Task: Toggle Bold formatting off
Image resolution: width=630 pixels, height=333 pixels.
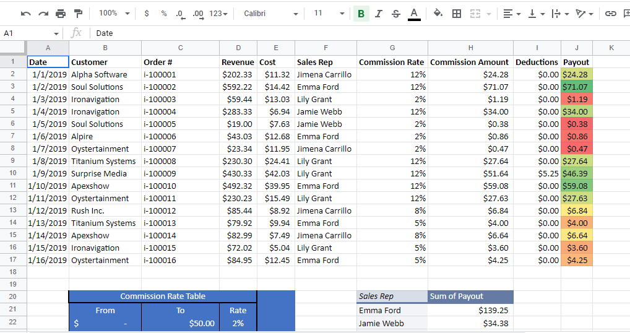Action: point(361,14)
